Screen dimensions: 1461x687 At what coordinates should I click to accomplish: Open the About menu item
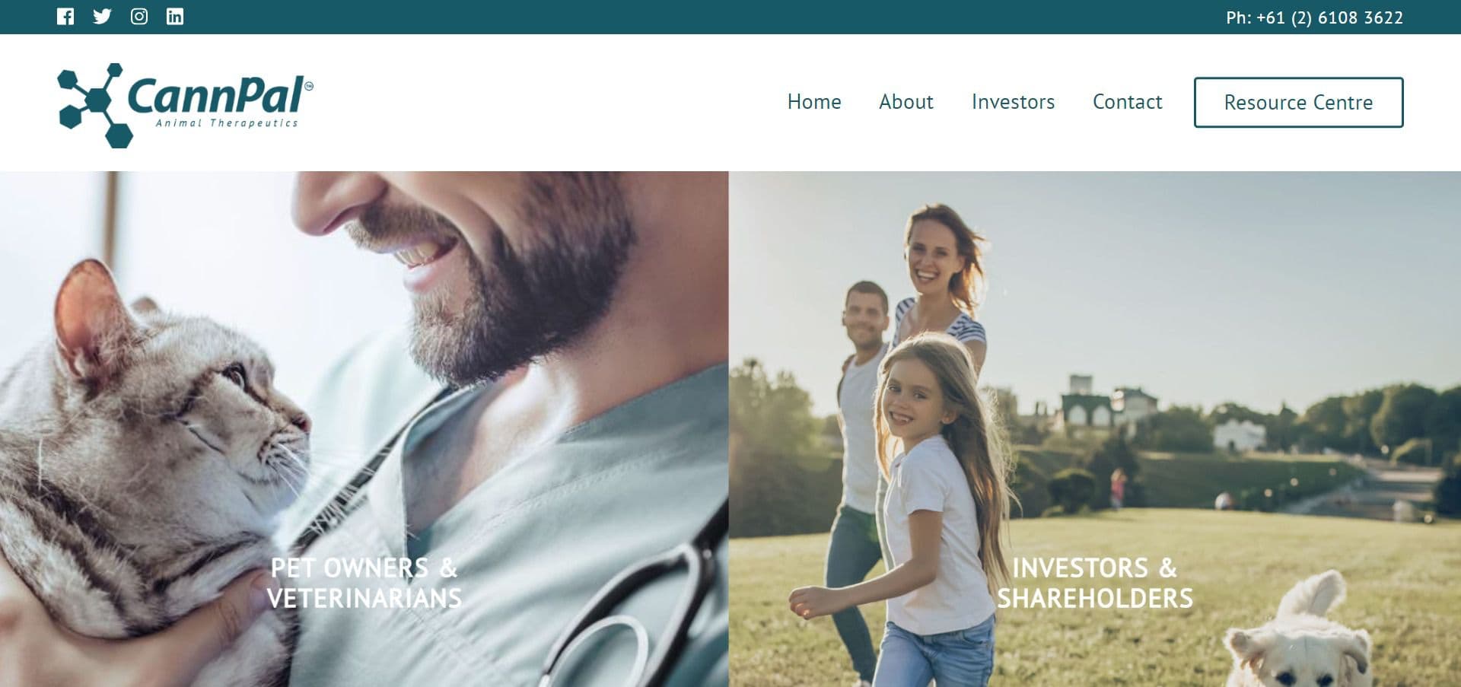[x=906, y=102]
